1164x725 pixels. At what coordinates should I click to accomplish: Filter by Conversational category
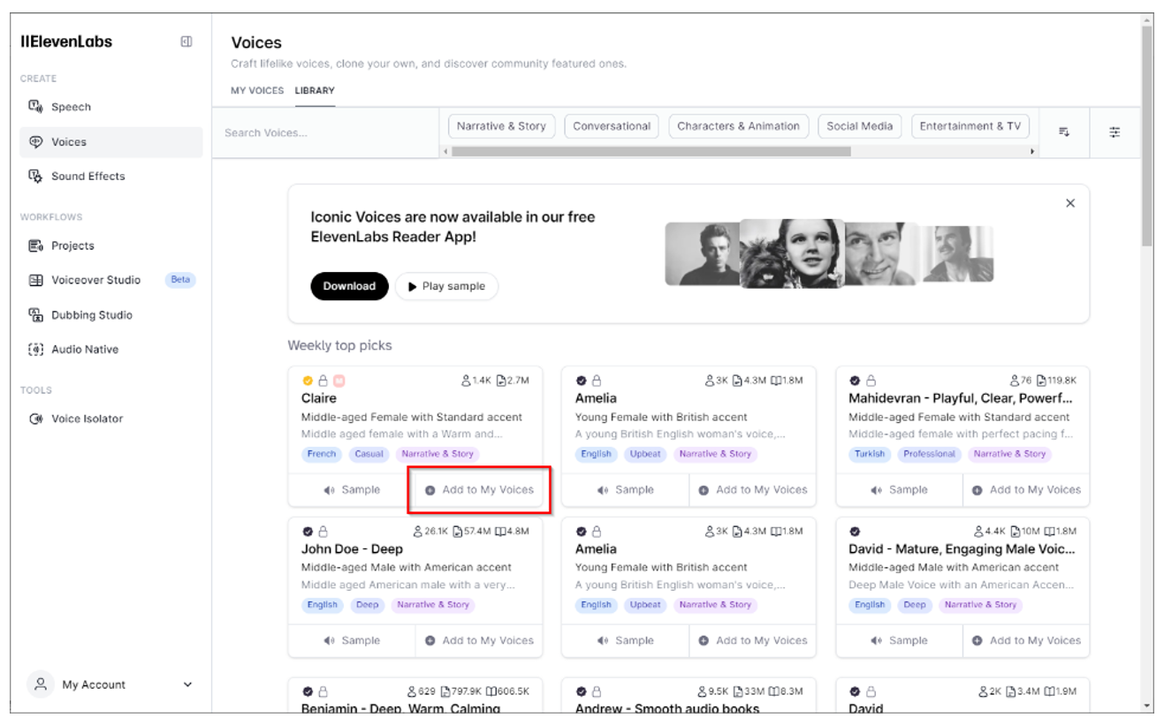(x=612, y=126)
